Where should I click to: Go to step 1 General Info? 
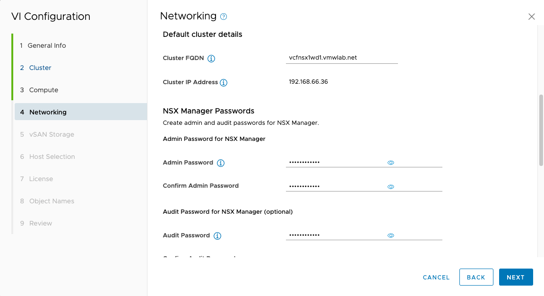pos(43,45)
